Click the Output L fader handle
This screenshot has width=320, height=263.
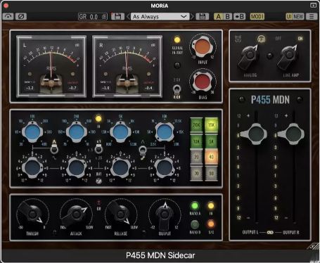(x=254, y=134)
